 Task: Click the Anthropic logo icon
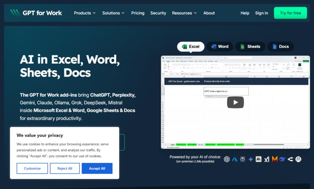coord(259,159)
